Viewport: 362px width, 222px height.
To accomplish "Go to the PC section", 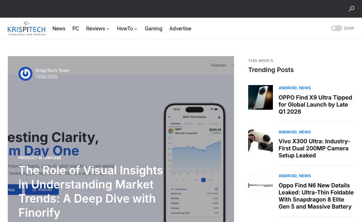I will (76, 29).
